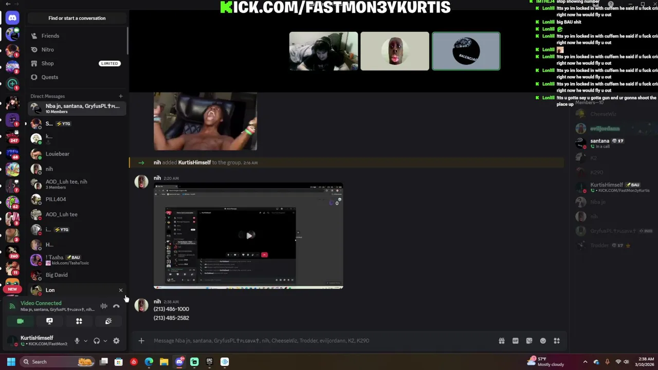This screenshot has width=658, height=370.
Task: Open Shop in Discord sidebar
Action: click(47, 63)
